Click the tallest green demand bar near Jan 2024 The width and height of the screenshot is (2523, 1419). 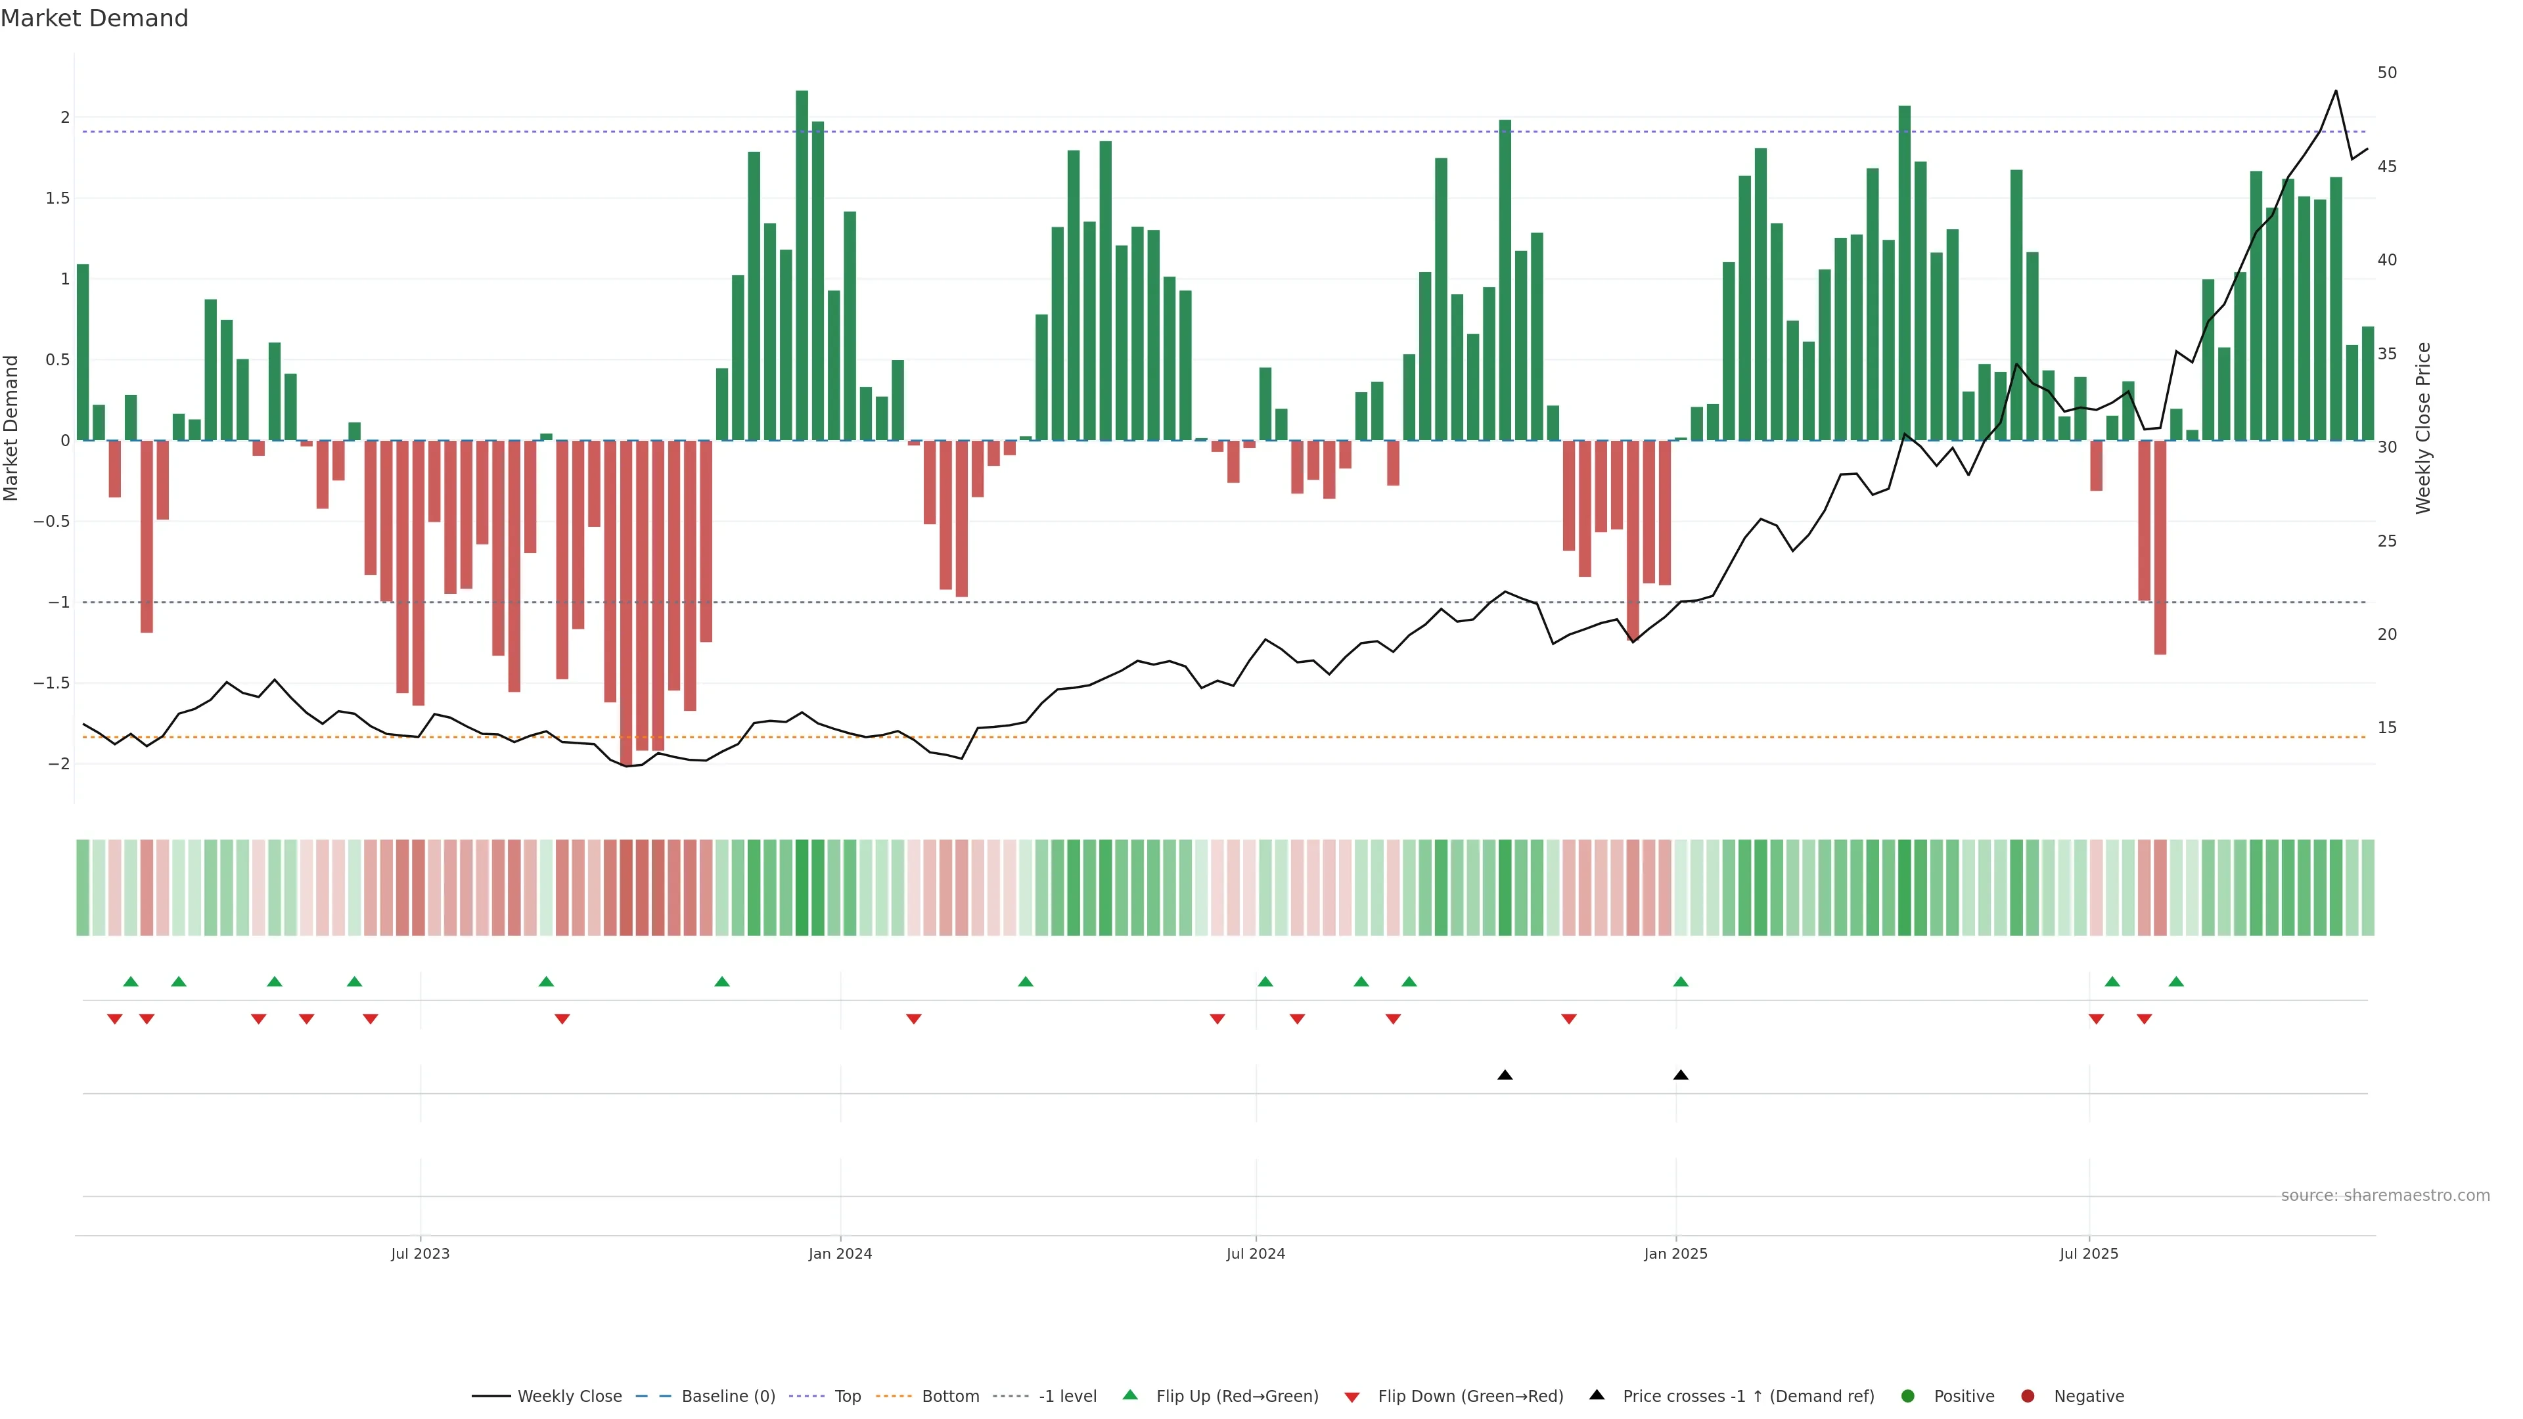[802, 264]
